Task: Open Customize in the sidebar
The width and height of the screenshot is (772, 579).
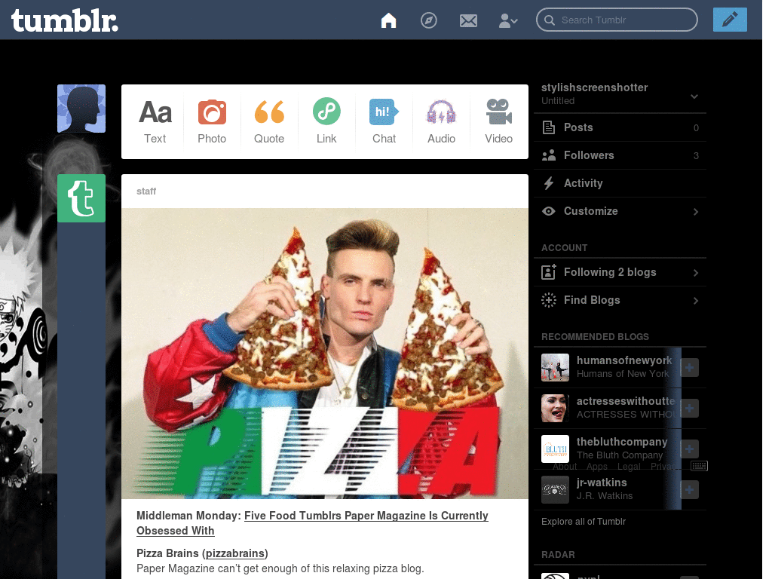Action: [620, 211]
